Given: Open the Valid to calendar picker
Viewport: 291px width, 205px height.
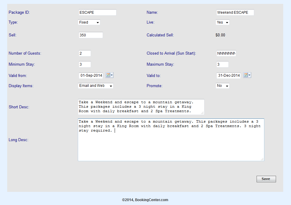Looking at the screenshot, I should (x=247, y=75).
